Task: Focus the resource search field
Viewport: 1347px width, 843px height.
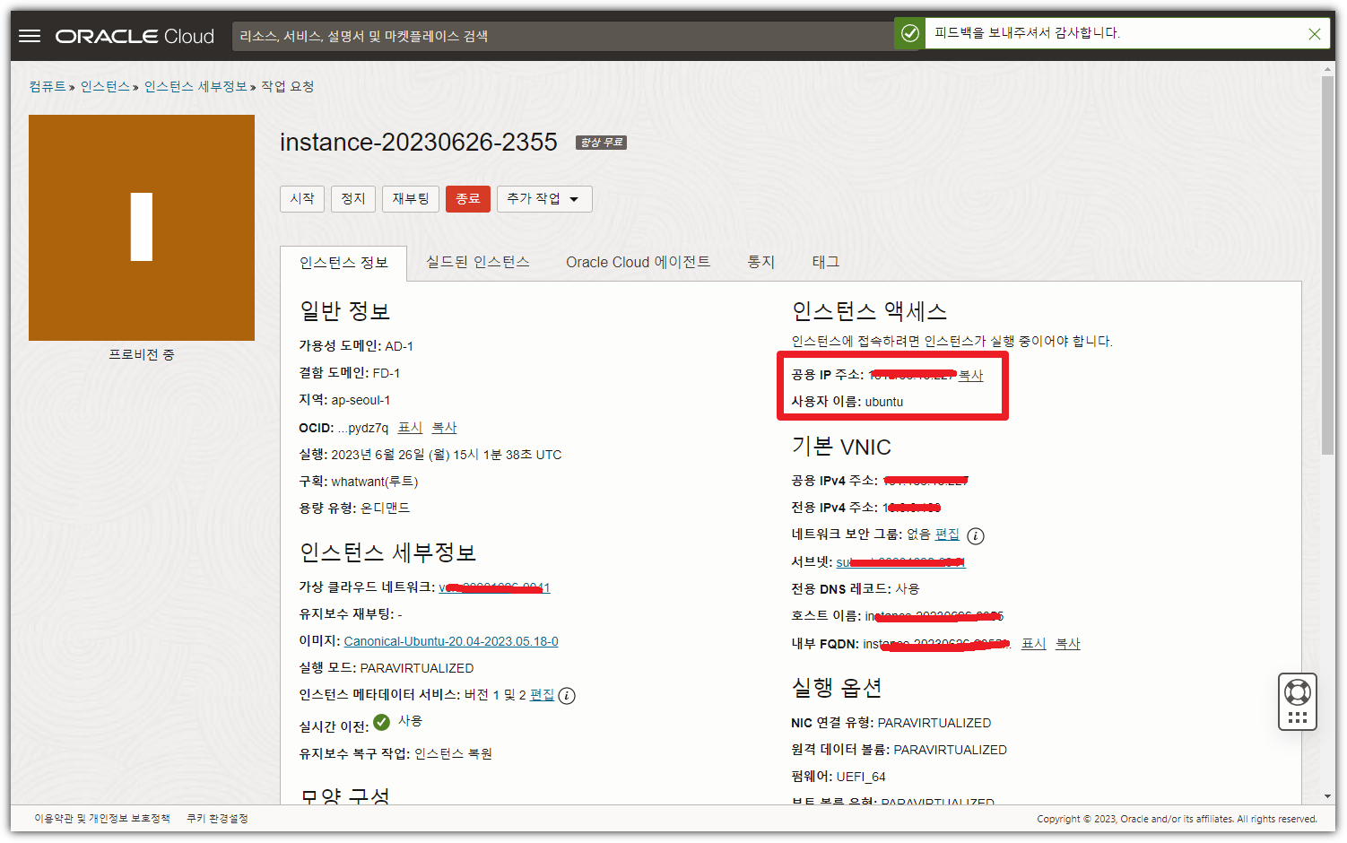Action: click(x=563, y=36)
